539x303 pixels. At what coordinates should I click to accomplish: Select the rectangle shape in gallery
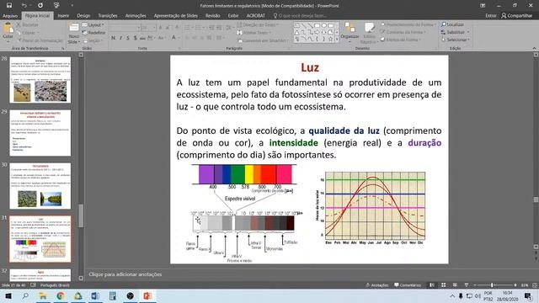click(x=318, y=25)
